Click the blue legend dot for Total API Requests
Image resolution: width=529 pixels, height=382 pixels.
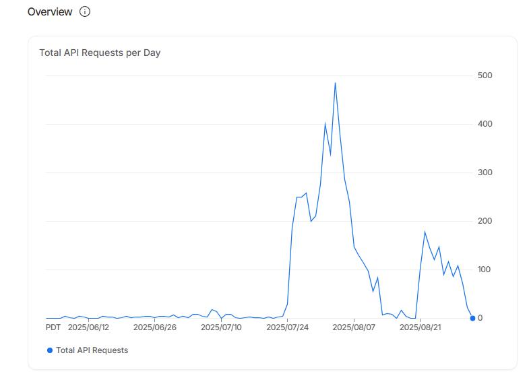coord(50,350)
